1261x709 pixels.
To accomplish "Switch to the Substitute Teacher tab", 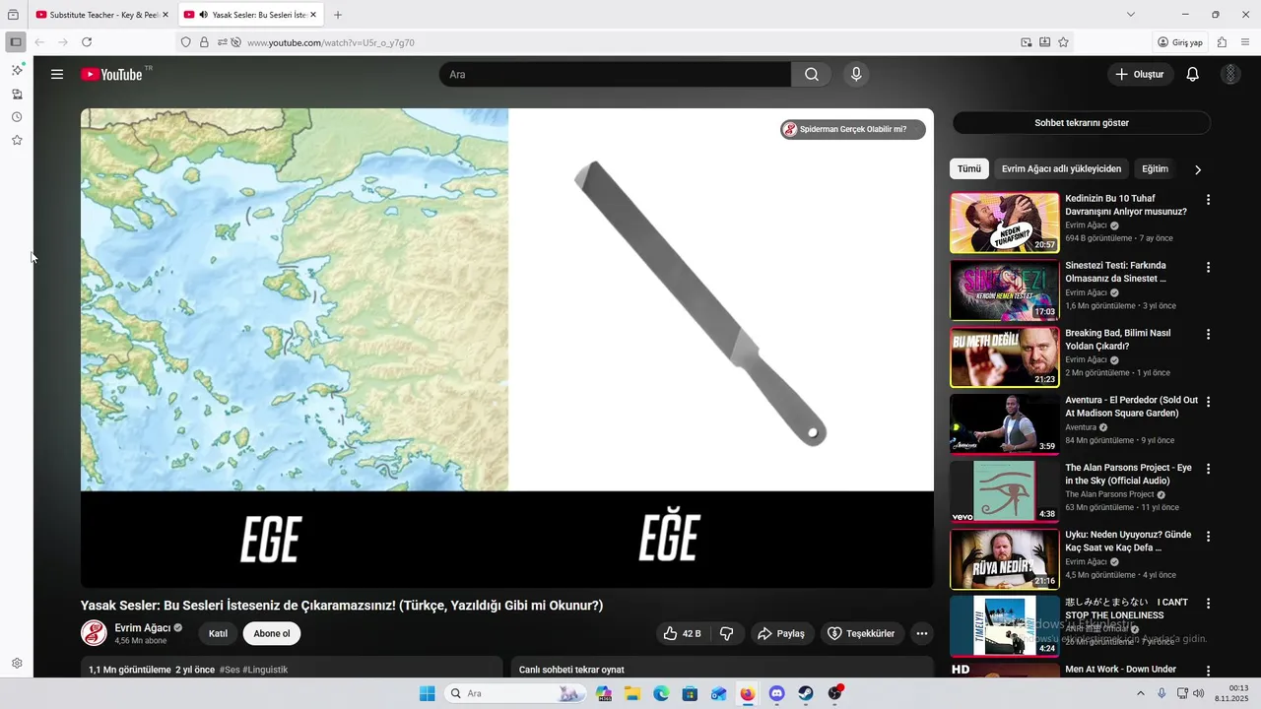I will pyautogui.click(x=101, y=15).
